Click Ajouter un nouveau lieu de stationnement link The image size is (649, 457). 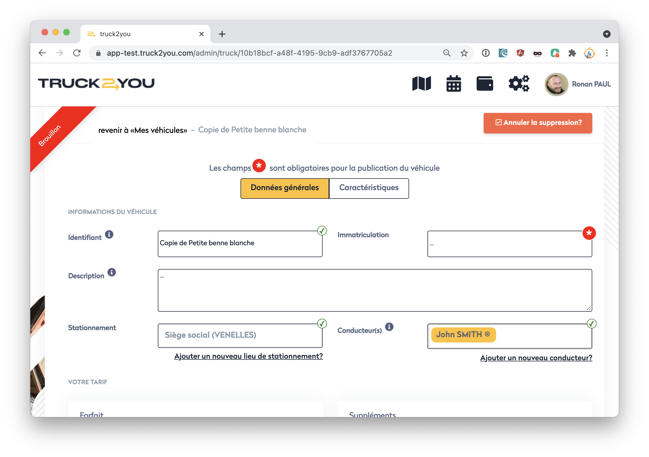248,356
